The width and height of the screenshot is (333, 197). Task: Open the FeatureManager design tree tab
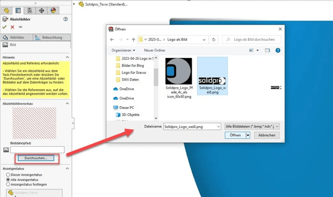7,10
